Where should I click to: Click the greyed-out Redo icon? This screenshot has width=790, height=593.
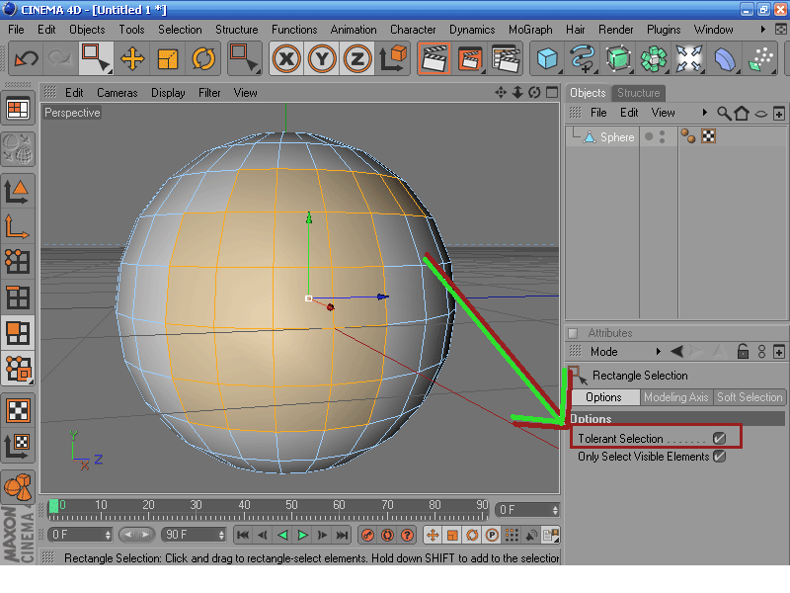tap(60, 59)
